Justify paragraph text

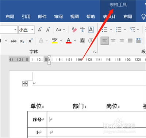pos(130,41)
